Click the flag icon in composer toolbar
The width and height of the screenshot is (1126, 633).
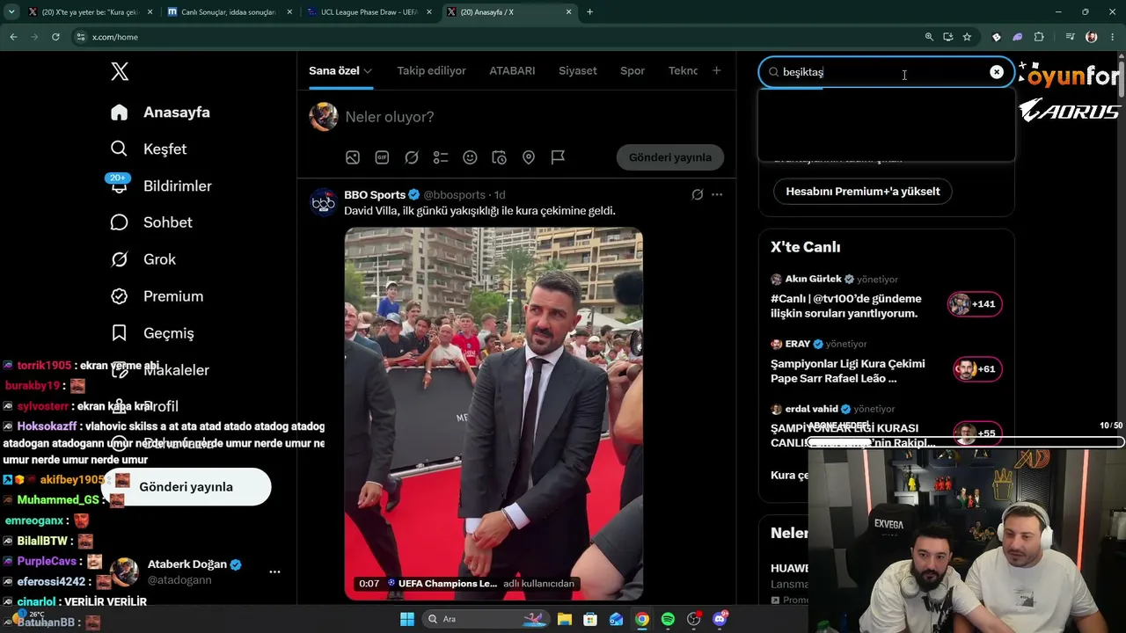pos(558,157)
